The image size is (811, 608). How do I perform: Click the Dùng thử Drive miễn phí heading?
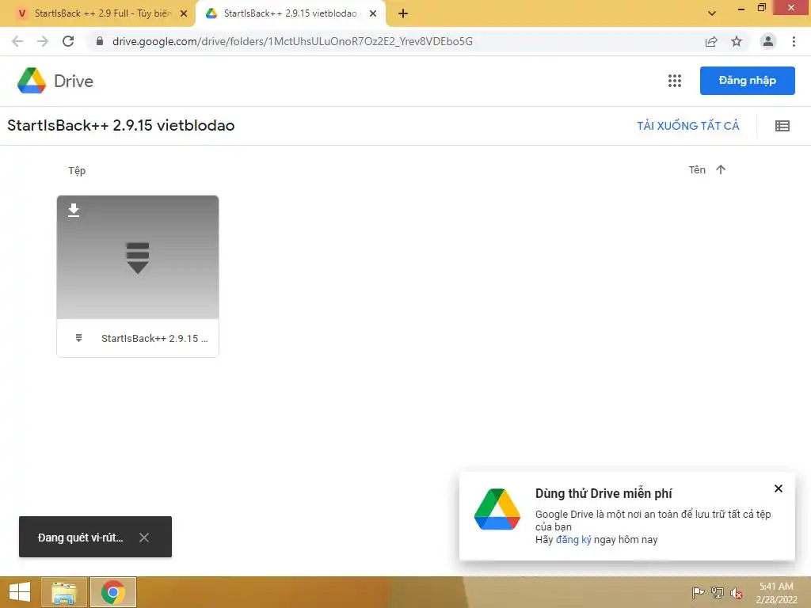pos(603,493)
